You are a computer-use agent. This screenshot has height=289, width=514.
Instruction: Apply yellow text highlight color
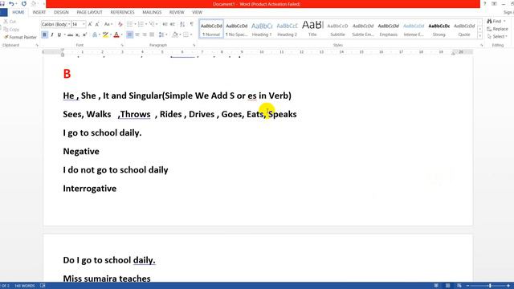[x=105, y=35]
